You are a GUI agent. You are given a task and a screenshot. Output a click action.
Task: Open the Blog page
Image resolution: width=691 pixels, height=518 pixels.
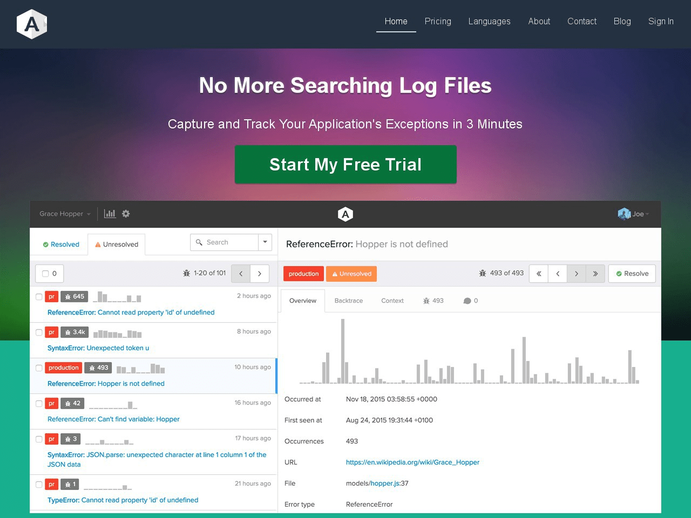click(622, 21)
